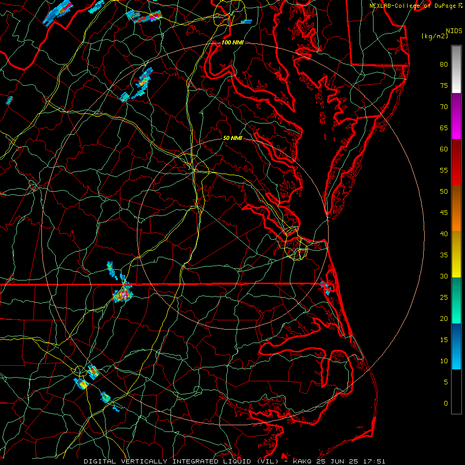Click the magenta-core storm cell on the state line
The image size is (465, 465).
[123, 293]
